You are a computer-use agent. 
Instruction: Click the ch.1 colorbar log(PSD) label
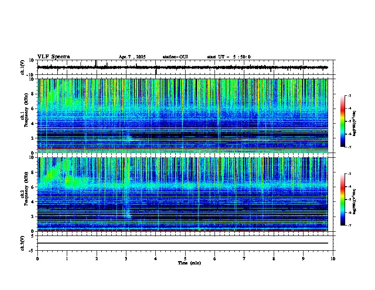(355, 124)
